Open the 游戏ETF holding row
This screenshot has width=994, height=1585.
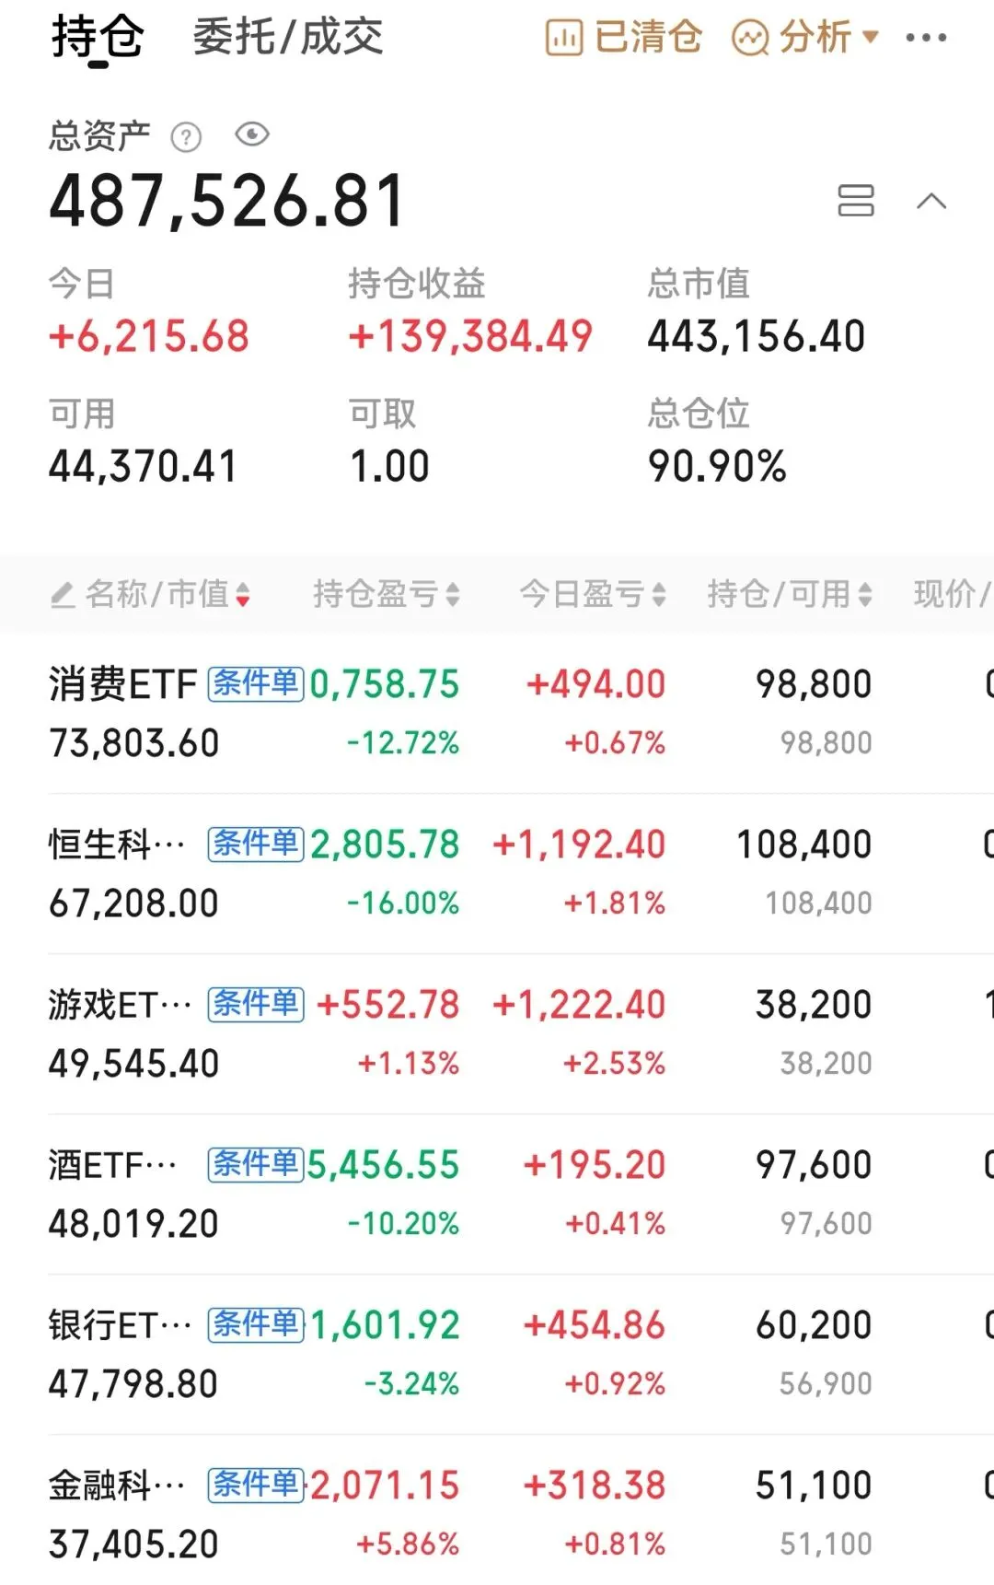coord(497,1033)
